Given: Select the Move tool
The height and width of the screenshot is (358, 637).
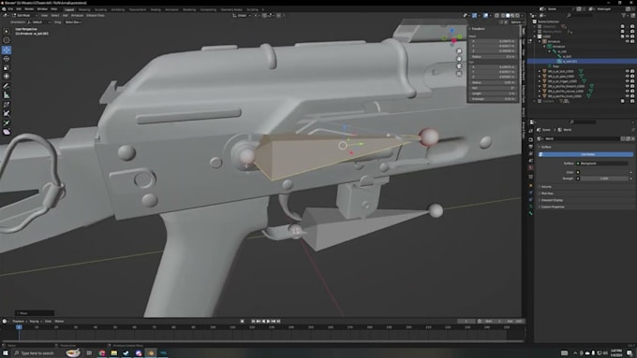Looking at the screenshot, I should pyautogui.click(x=7, y=50).
